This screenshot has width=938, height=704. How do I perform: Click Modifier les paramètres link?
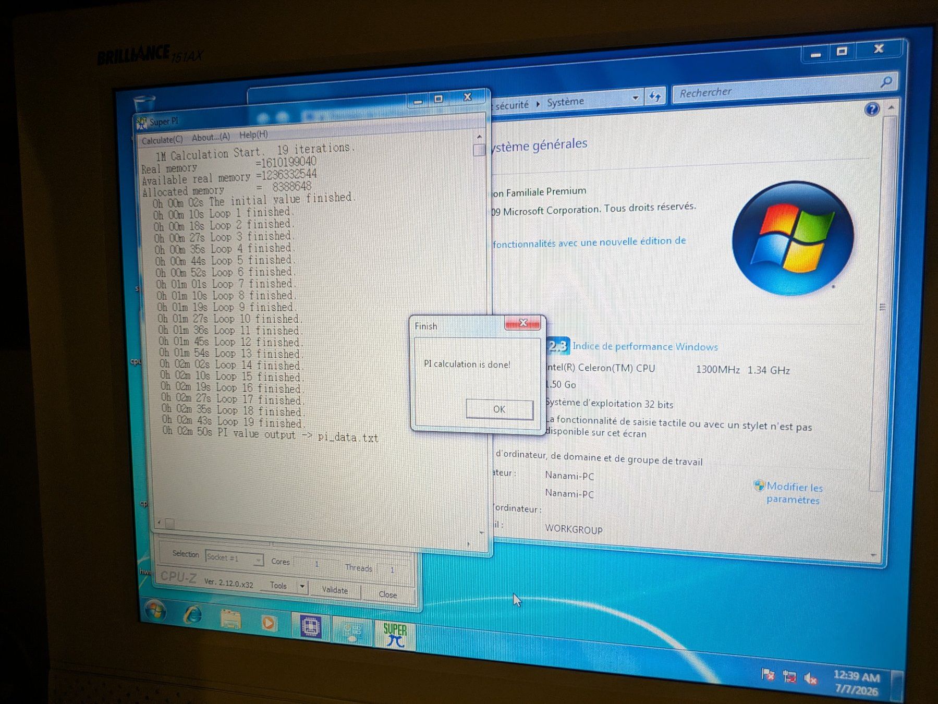tap(794, 493)
